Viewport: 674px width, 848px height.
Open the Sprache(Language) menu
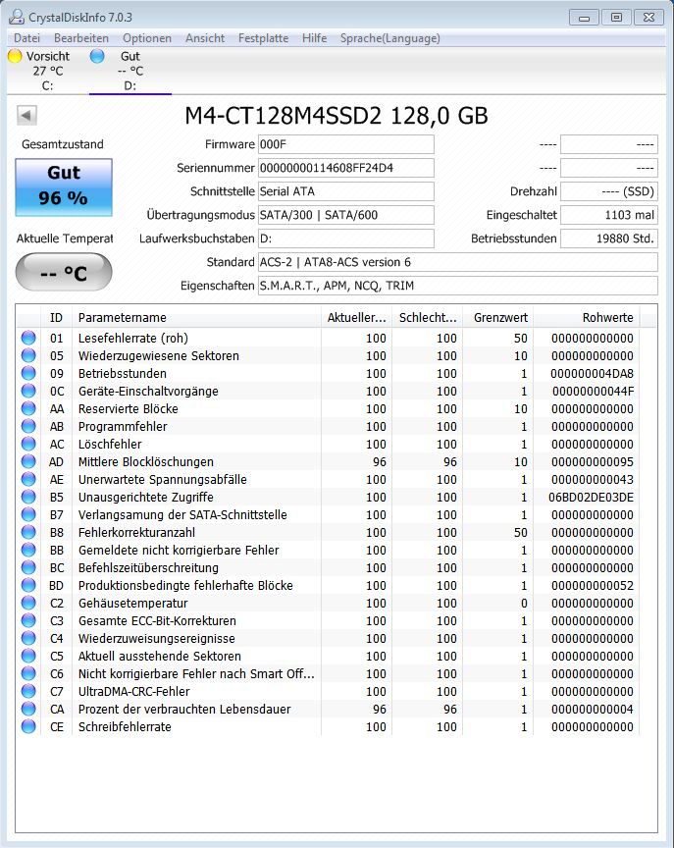pyautogui.click(x=389, y=38)
